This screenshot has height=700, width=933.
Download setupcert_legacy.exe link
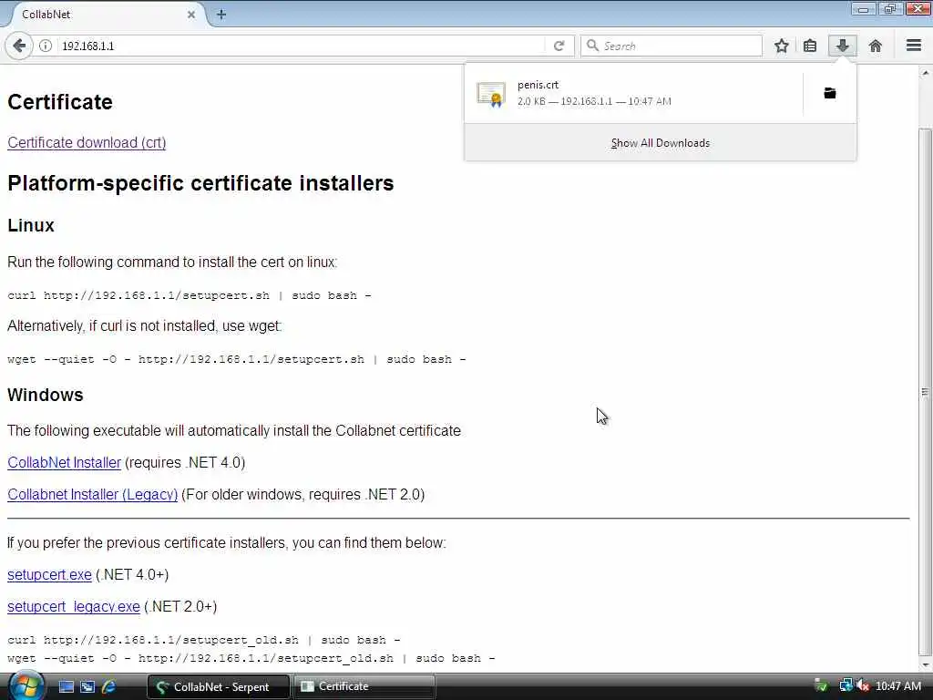[74, 606]
